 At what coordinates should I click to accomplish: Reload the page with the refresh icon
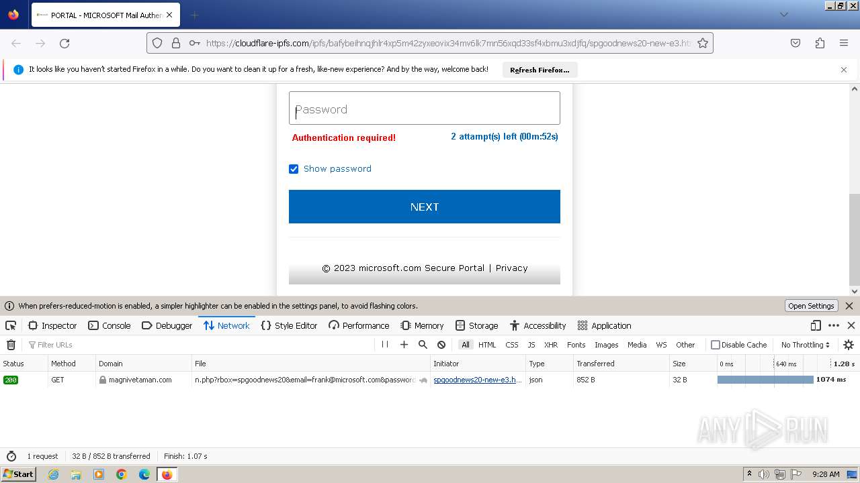pyautogui.click(x=64, y=43)
